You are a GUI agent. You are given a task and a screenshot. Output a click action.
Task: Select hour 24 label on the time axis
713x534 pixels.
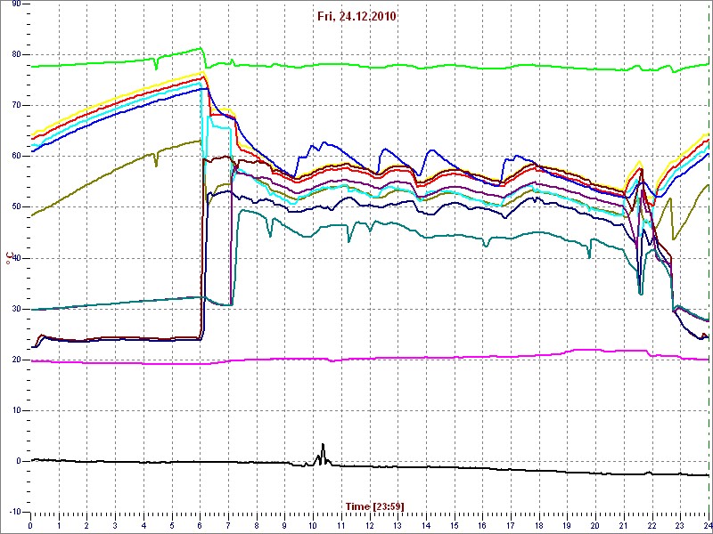point(707,525)
